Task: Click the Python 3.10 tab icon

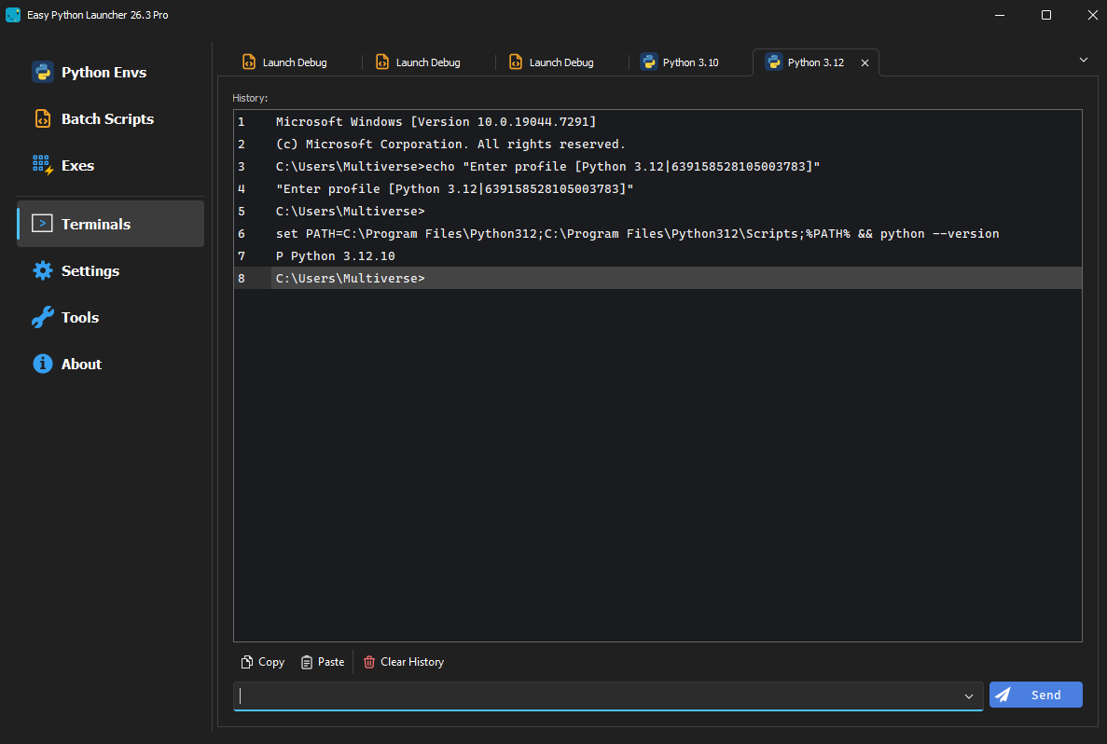Action: pyautogui.click(x=649, y=62)
